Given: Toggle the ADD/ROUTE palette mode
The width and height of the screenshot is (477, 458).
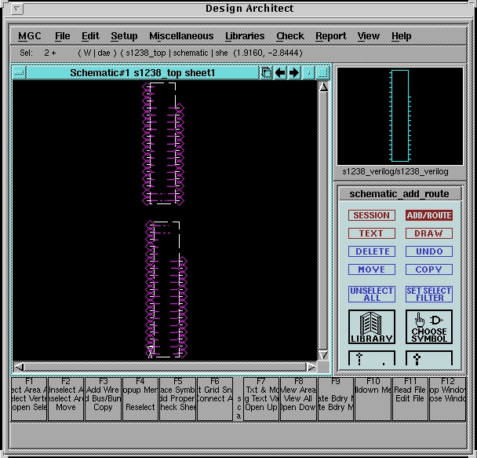Looking at the screenshot, I should pyautogui.click(x=428, y=215).
